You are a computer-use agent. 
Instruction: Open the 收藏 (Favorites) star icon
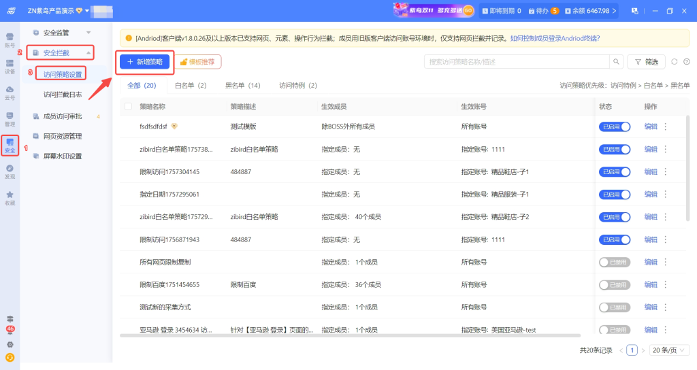pyautogui.click(x=10, y=197)
